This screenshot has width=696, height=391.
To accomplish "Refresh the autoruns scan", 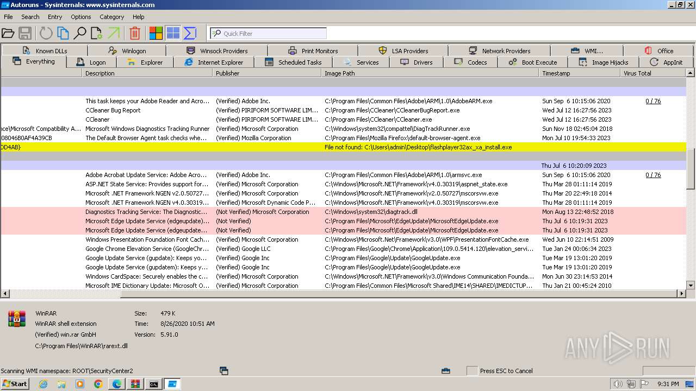I will click(x=46, y=33).
